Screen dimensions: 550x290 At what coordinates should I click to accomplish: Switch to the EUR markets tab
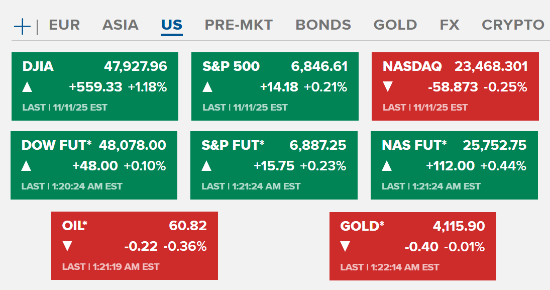tap(64, 25)
